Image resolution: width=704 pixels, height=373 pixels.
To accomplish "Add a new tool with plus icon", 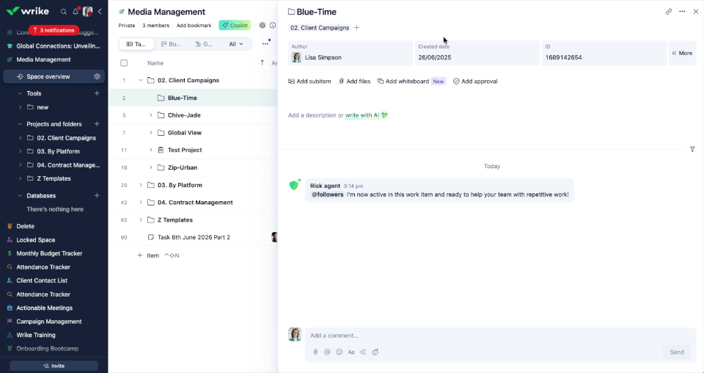I will coord(97,93).
